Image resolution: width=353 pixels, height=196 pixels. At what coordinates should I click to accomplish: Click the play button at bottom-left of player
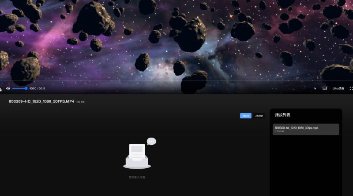coord(1,88)
